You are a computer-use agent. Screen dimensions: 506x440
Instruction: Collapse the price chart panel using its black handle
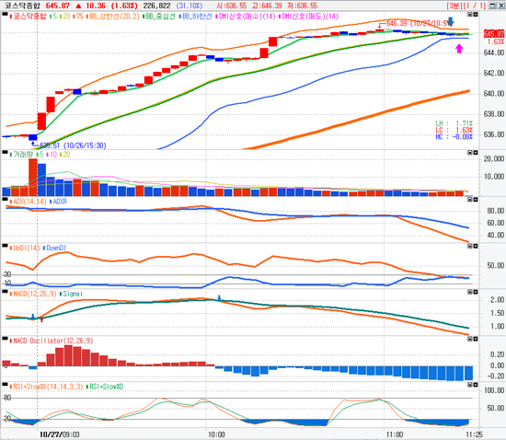5,14
